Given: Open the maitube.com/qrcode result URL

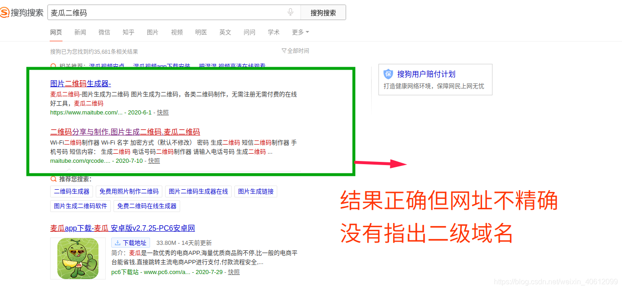Looking at the screenshot, I should pos(80,161).
